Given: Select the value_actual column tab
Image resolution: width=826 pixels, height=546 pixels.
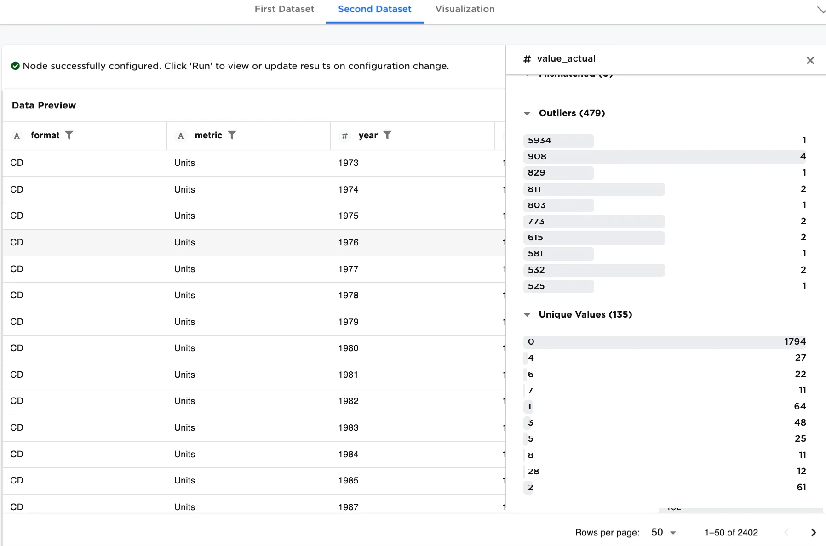Looking at the screenshot, I should (x=560, y=59).
